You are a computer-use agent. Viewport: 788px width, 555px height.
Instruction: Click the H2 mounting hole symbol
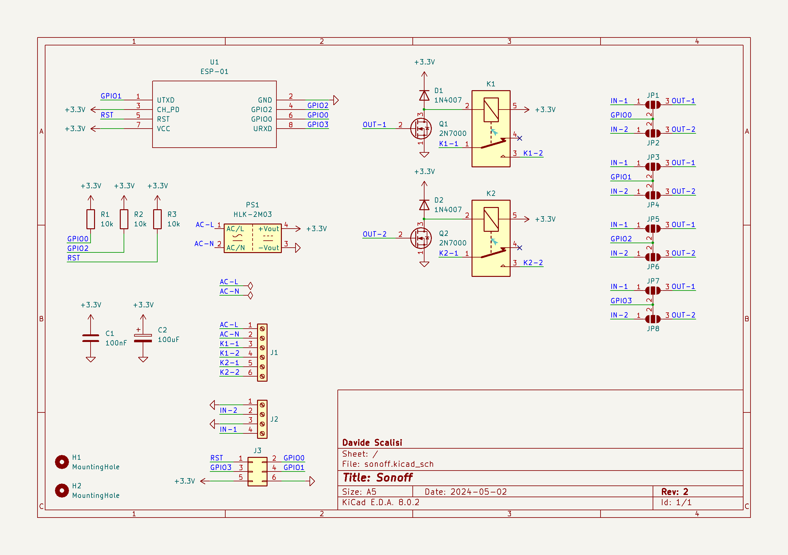tap(62, 490)
